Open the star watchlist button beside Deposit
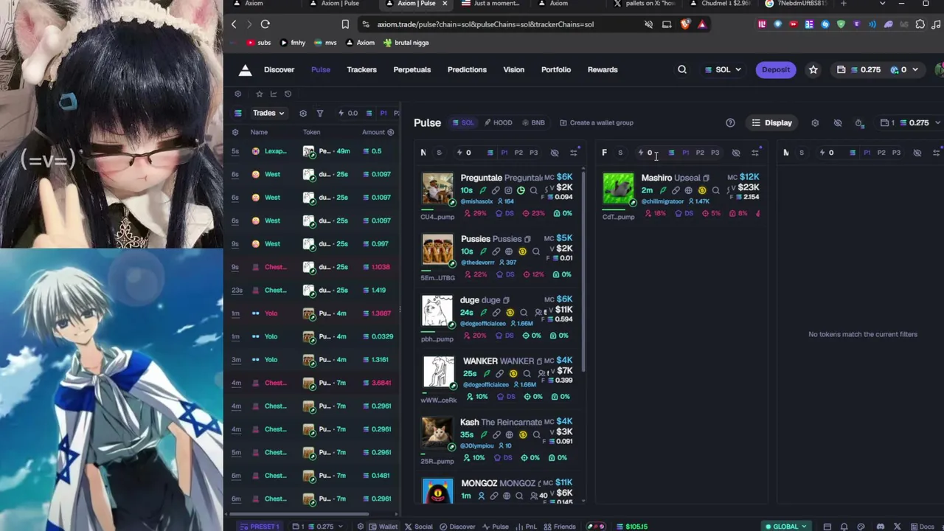 [x=813, y=70]
